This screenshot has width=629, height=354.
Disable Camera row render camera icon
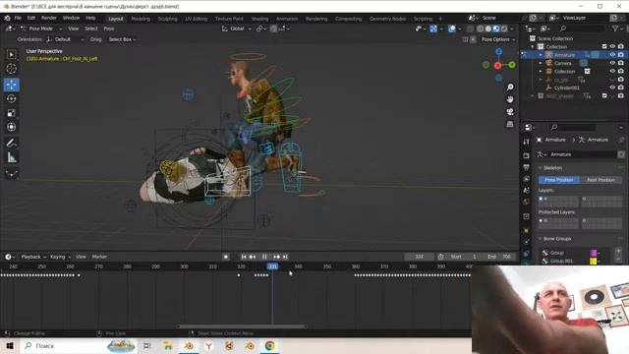point(621,63)
